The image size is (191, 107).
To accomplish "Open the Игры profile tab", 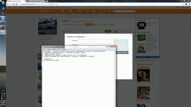I will click(x=97, y=25).
